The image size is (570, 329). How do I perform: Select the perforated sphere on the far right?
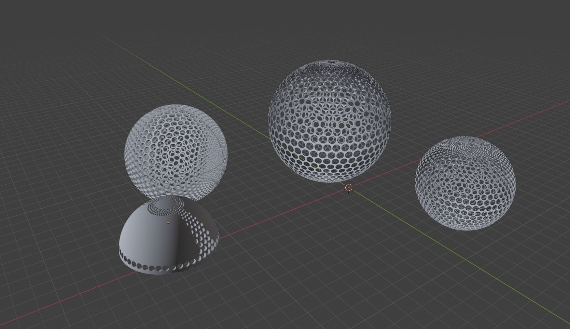(466, 183)
